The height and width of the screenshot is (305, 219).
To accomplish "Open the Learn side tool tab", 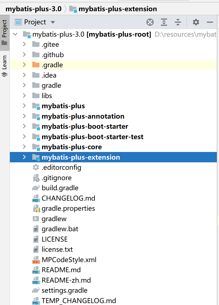I will (5, 66).
